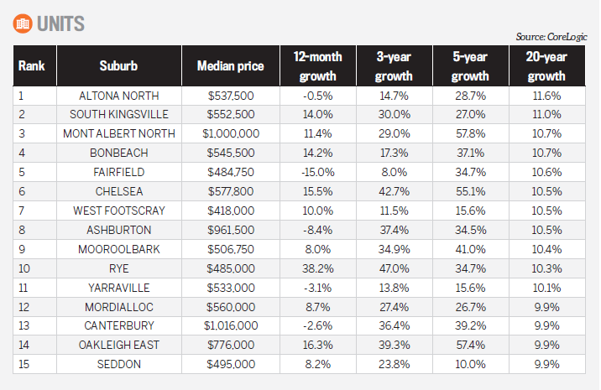Click the Median price column header

point(230,65)
